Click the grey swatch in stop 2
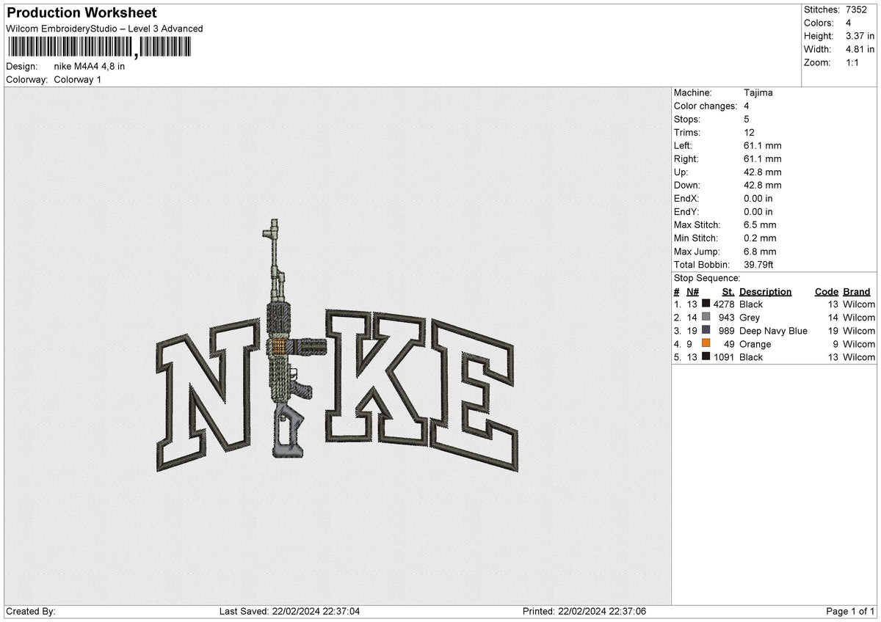881x622 pixels. [706, 317]
